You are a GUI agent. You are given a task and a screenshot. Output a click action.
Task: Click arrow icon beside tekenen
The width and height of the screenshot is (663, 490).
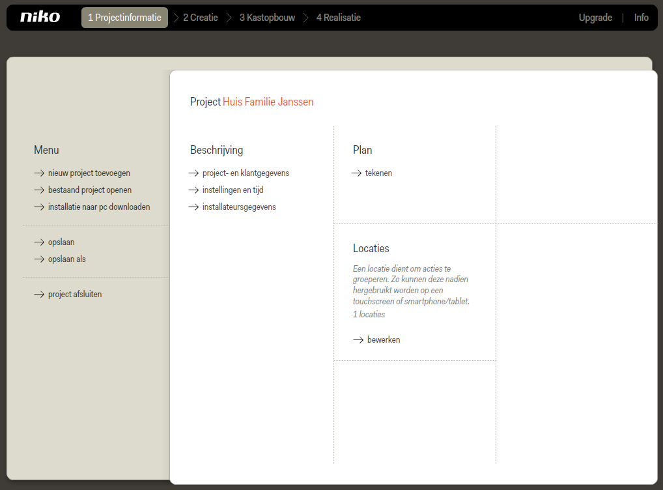point(356,173)
